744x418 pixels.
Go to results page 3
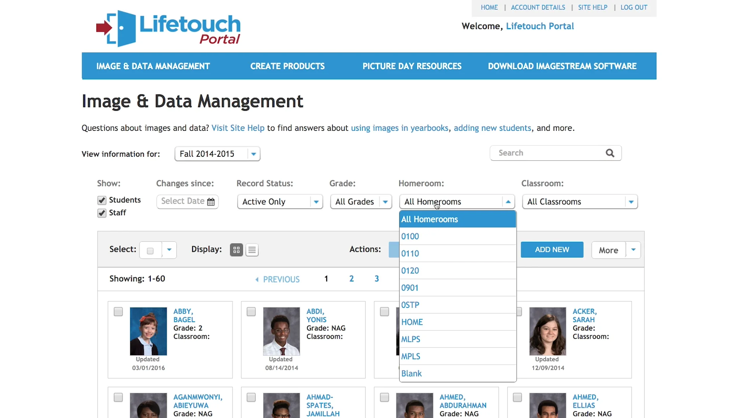pos(377,279)
